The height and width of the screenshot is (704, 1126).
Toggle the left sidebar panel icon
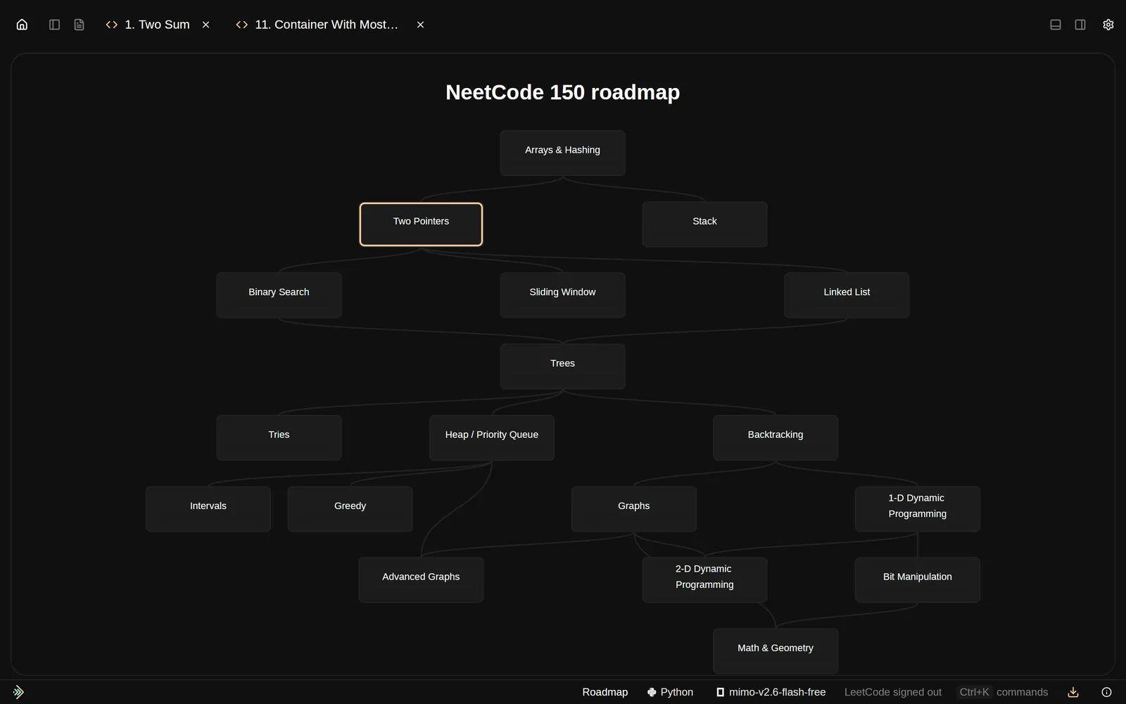[x=54, y=25]
